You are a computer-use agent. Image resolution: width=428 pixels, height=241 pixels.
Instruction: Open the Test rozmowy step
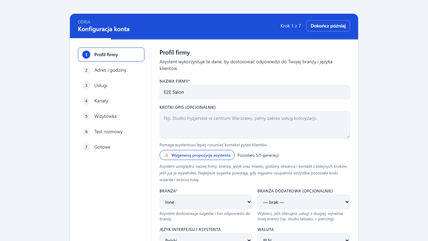111,132
